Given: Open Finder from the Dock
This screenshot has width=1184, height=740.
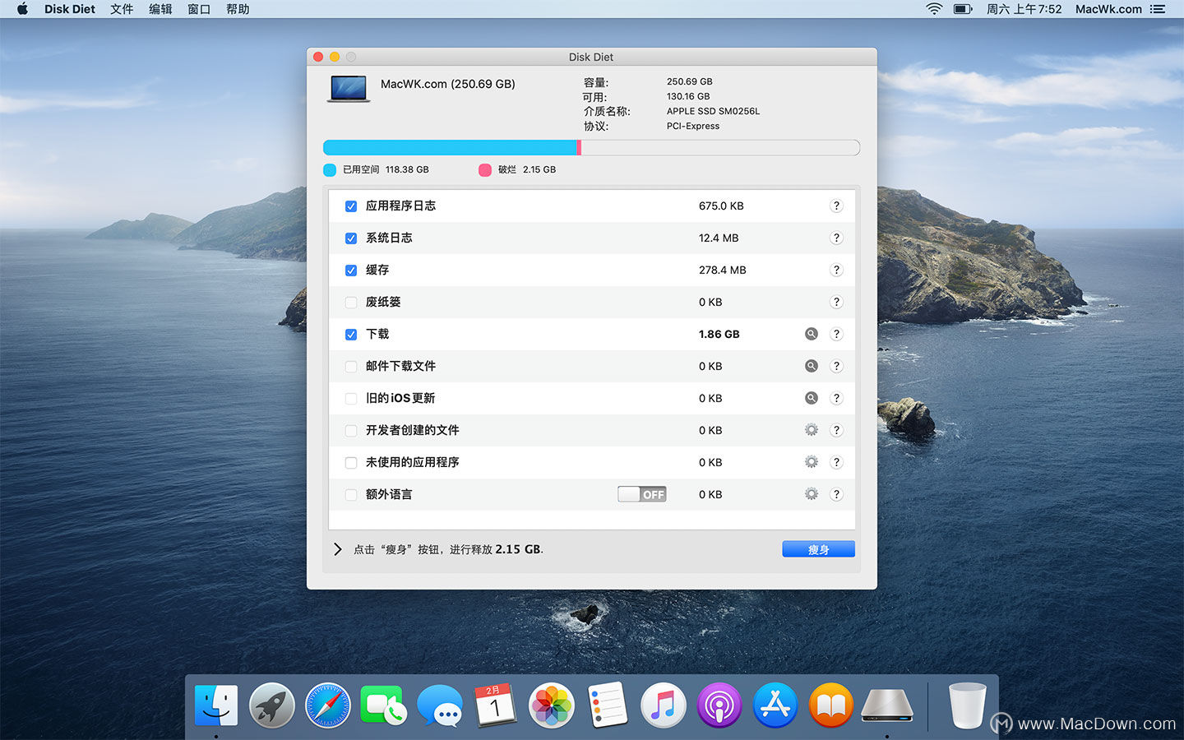Looking at the screenshot, I should point(216,705).
